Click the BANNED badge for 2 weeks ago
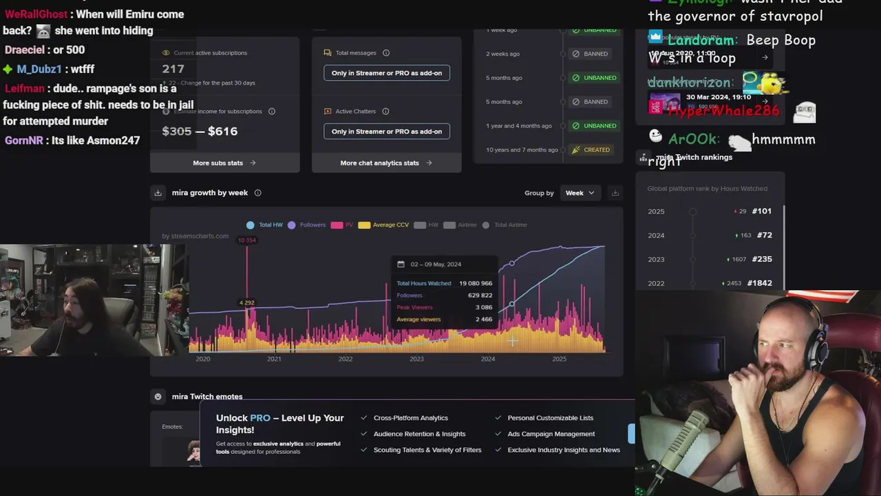Image resolution: width=881 pixels, height=496 pixels. 590,54
